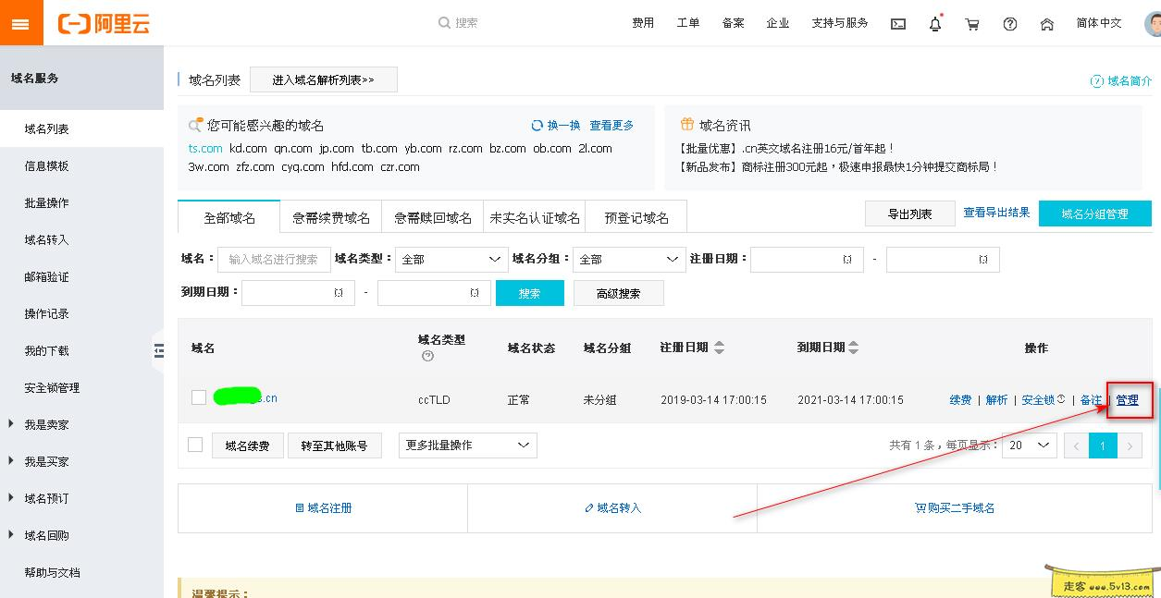Open the 域名类型 dropdown
The width and height of the screenshot is (1161, 598).
(451, 259)
